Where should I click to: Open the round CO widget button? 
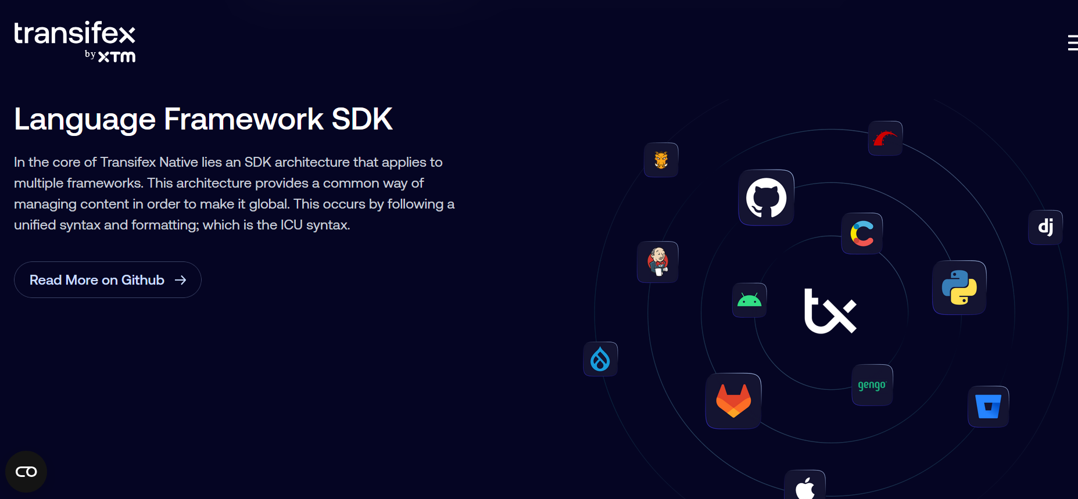26,472
